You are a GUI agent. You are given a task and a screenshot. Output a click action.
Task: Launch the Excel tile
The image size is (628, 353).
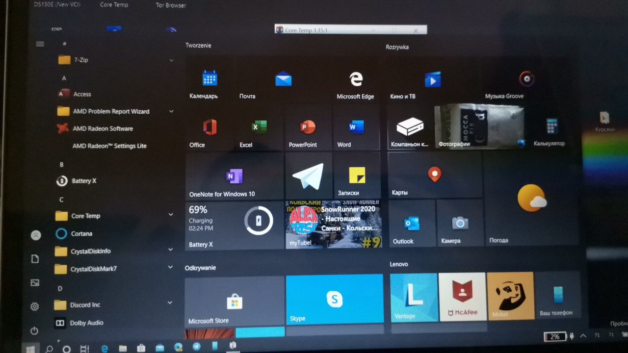coord(259,128)
